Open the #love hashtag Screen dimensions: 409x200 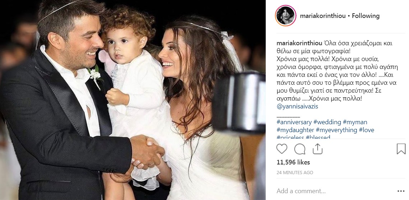tap(367, 130)
